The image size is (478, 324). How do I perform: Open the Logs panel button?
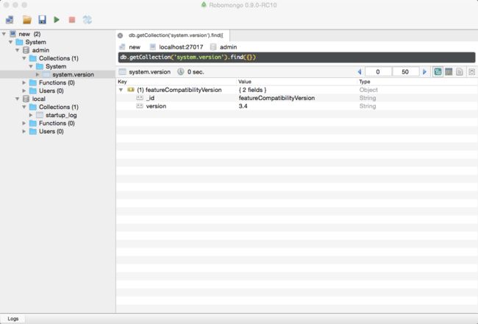[13, 319]
